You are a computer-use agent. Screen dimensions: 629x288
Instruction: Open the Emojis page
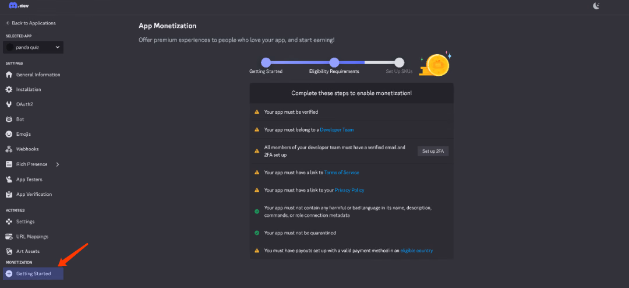(x=23, y=134)
